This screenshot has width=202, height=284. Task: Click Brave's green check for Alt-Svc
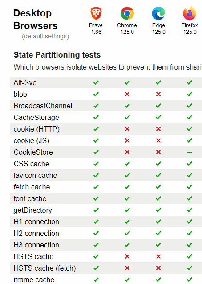(x=96, y=82)
